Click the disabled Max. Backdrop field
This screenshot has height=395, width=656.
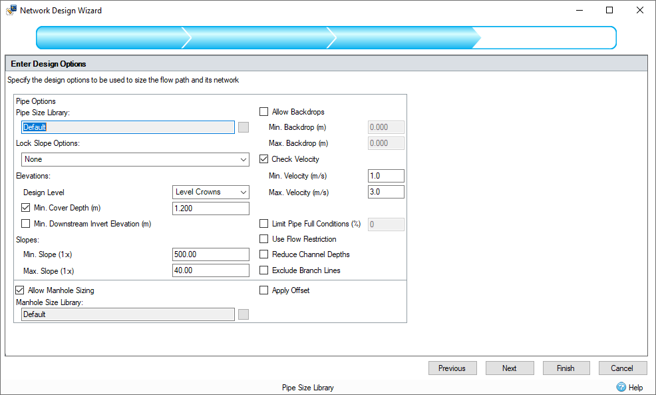[386, 143]
